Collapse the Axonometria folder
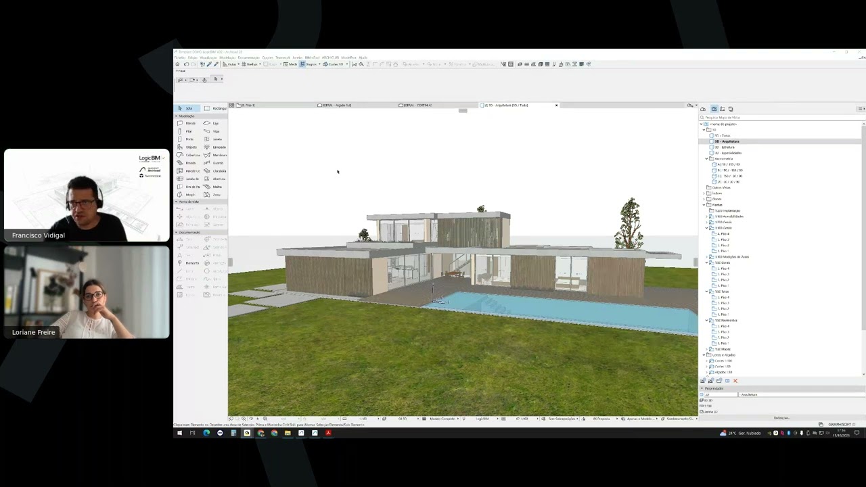This screenshot has width=866, height=487. pyautogui.click(x=706, y=159)
